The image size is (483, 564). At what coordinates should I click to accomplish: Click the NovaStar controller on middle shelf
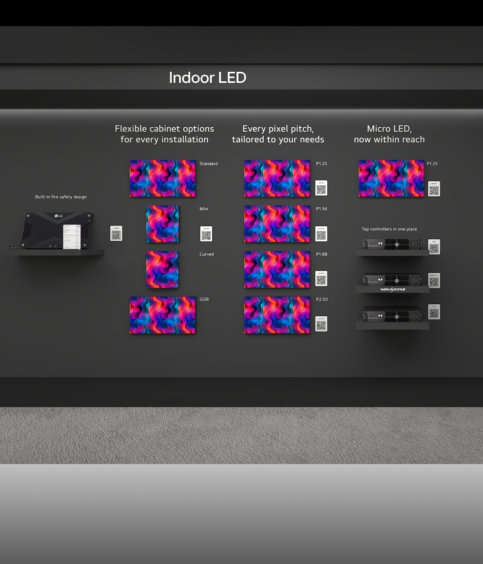coord(392,280)
